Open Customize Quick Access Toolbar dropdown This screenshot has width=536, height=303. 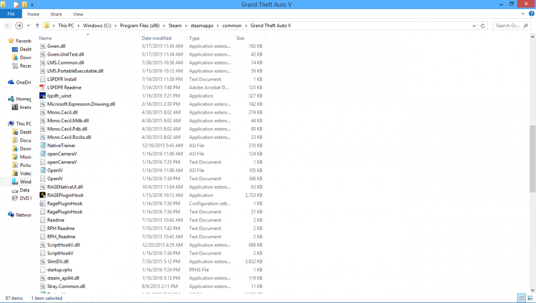tap(32, 5)
